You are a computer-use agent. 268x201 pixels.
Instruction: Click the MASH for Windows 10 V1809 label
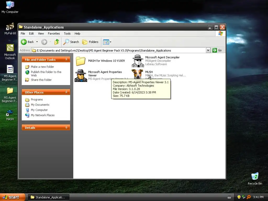tap(107, 61)
